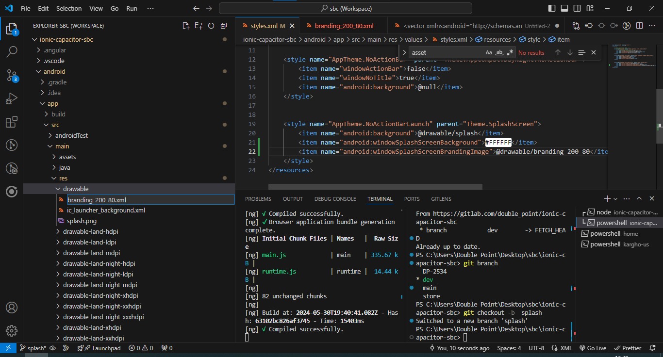Switch to the branding_200_80.xml editor tab
This screenshot has width=663, height=357.
[344, 26]
